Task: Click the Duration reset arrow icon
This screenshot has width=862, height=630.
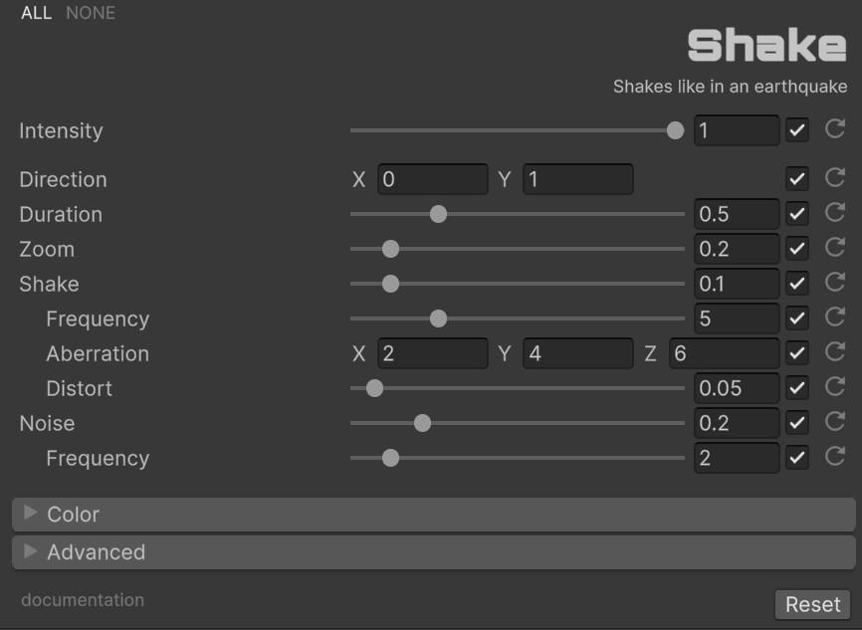Action: tap(835, 214)
